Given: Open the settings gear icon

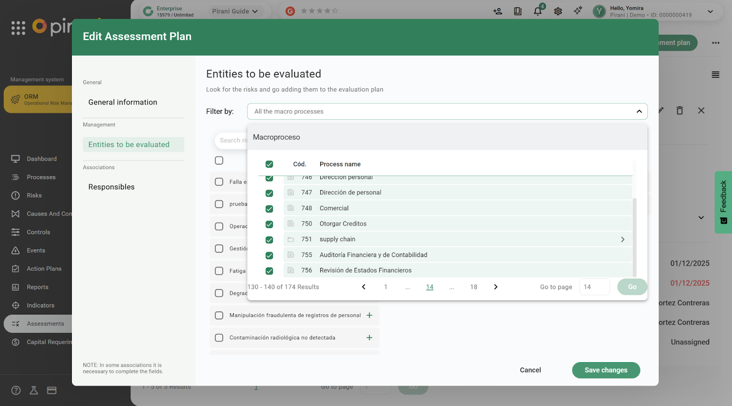Looking at the screenshot, I should click(558, 11).
